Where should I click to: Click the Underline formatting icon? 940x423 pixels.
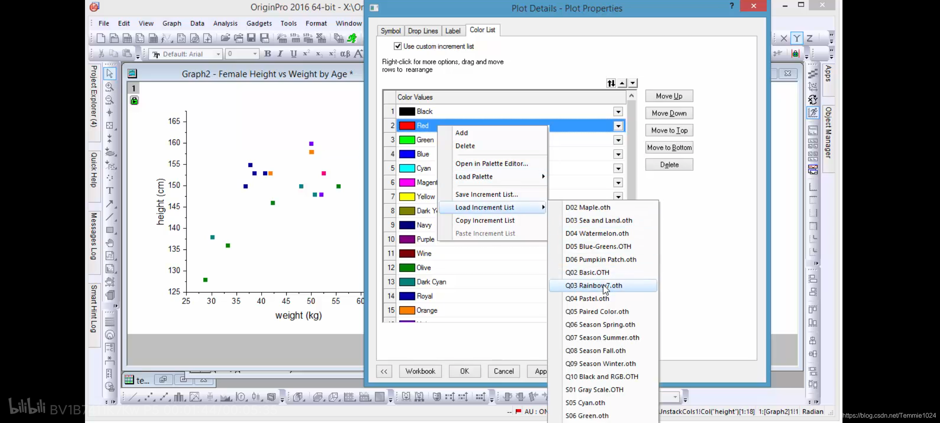pyautogui.click(x=293, y=54)
